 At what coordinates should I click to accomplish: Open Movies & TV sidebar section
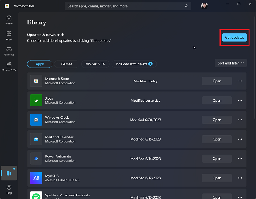(9, 67)
